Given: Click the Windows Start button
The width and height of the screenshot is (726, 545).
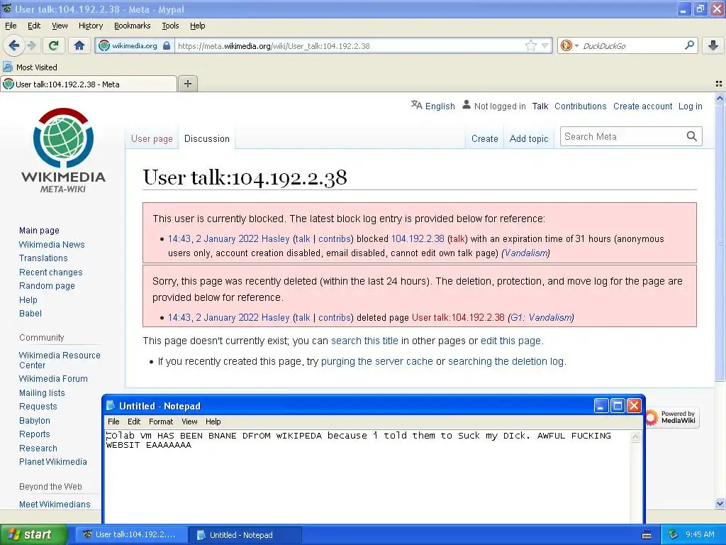Looking at the screenshot, I should 33,534.
